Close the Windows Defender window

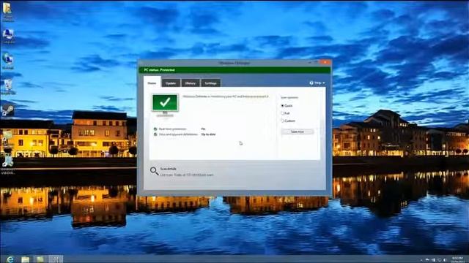pyautogui.click(x=325, y=62)
